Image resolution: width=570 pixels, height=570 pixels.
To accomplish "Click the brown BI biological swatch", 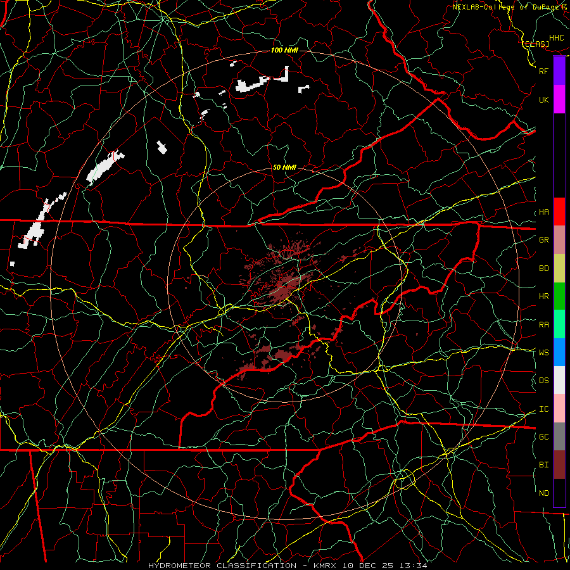I will pos(559,465).
